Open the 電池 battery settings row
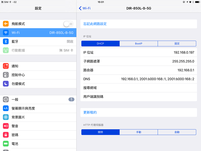 pos(38,144)
